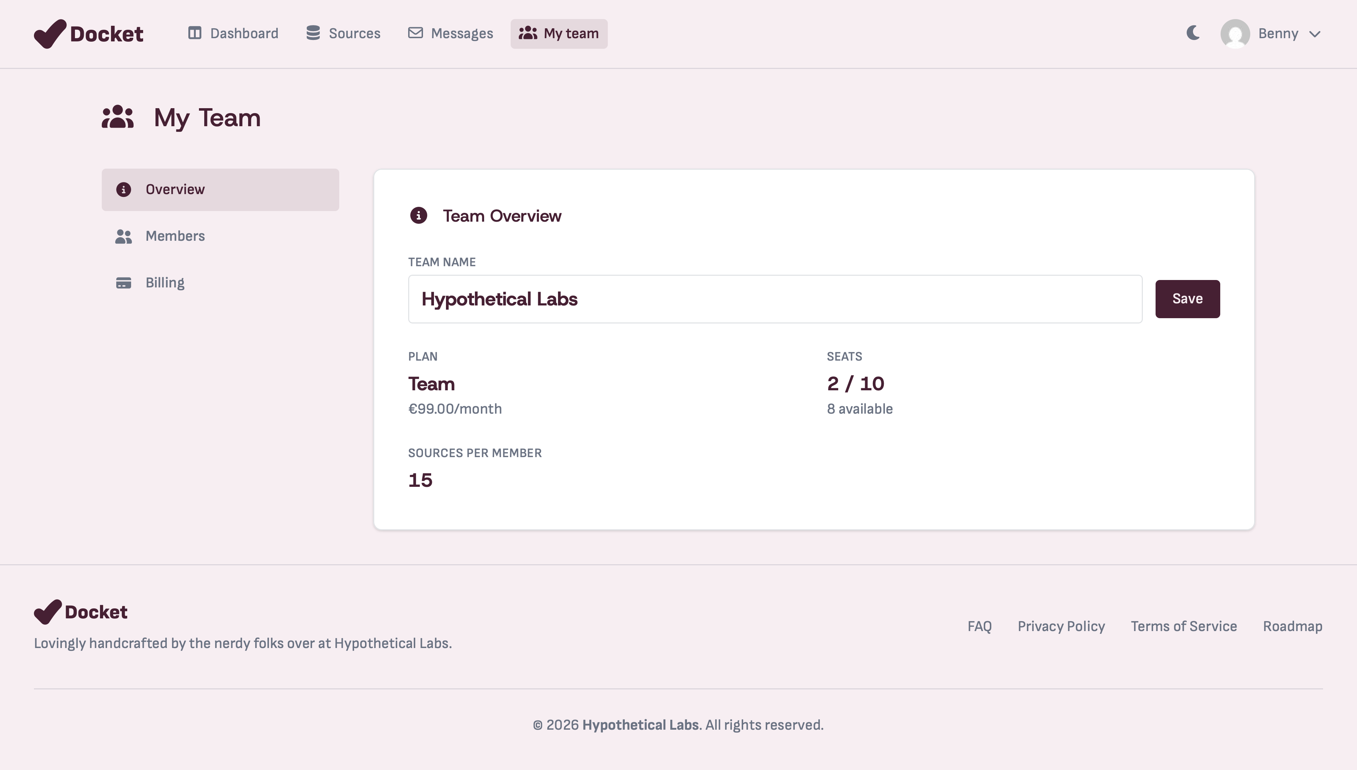Click the 2 / 10 seats value
1357x770 pixels.
(x=855, y=384)
